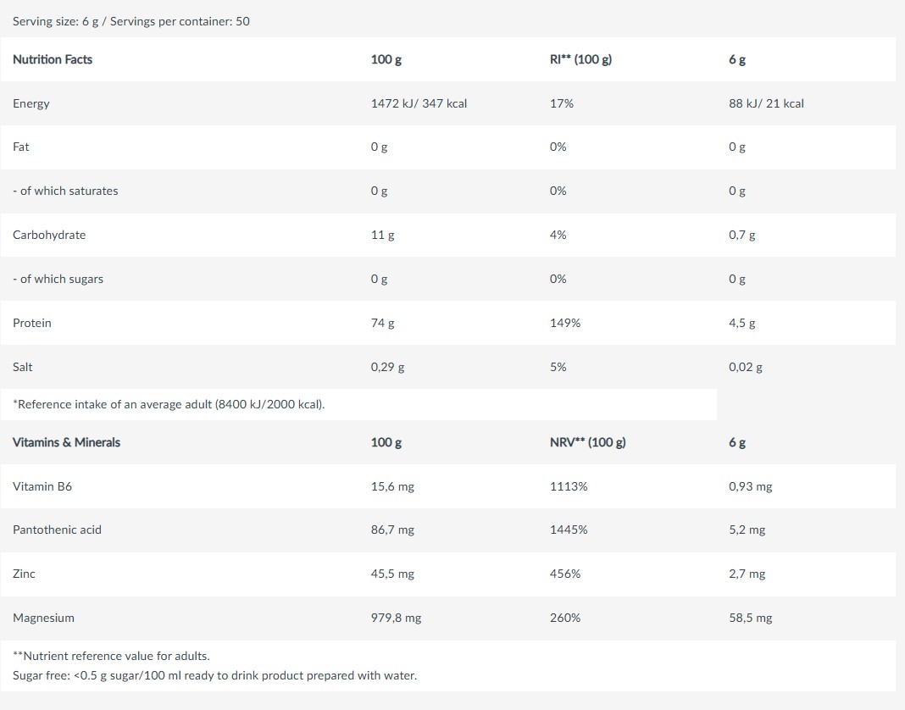The image size is (905, 710).
Task: Select the sugar free disclaimer text
Action: click(x=214, y=675)
